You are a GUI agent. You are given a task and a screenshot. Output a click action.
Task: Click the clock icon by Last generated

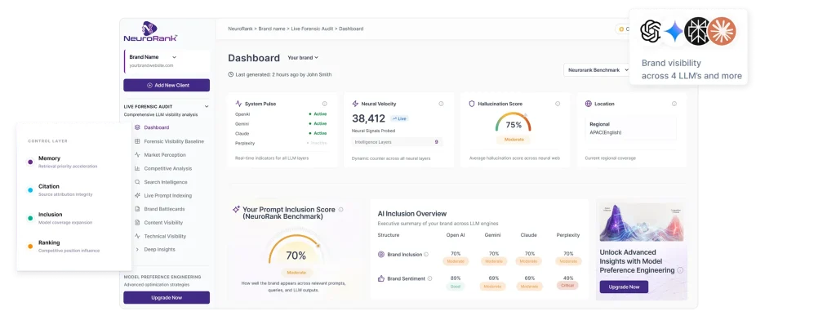230,74
